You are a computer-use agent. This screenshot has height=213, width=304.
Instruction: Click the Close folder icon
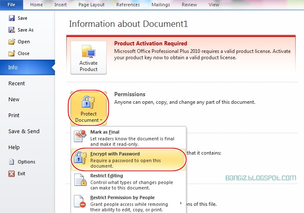coord(12,53)
